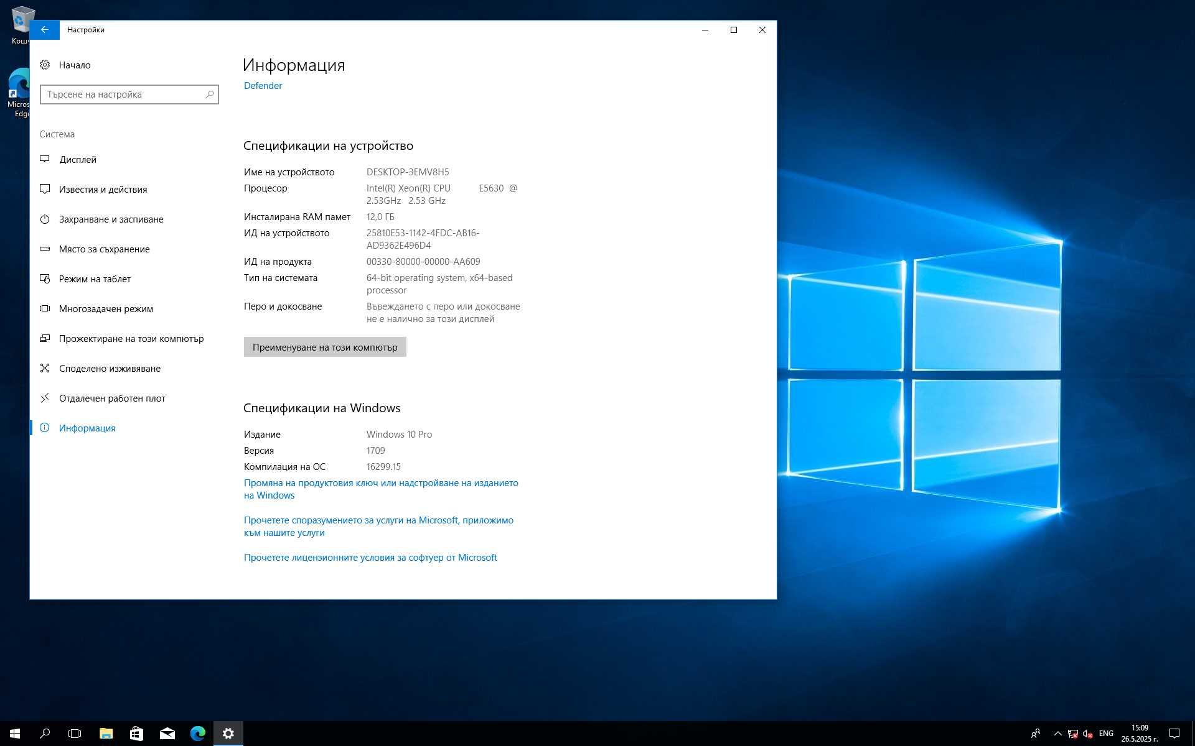Click the storage icon for Място за съхранение
Image resolution: width=1195 pixels, height=746 pixels.
point(45,249)
